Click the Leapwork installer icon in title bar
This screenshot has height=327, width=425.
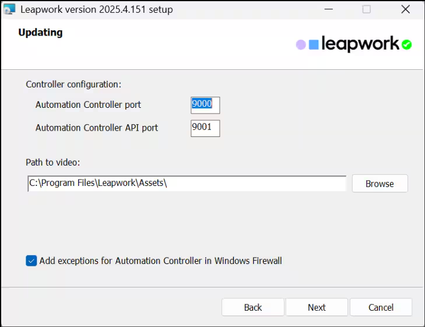click(x=9, y=9)
